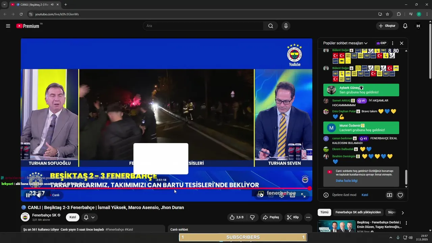Image resolution: width=432 pixels, height=243 pixels.
Task: Create a clip with Klip button
Action: (x=293, y=217)
